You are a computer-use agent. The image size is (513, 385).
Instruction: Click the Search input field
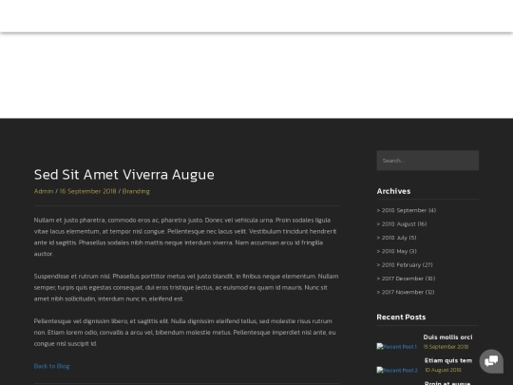pos(427,161)
